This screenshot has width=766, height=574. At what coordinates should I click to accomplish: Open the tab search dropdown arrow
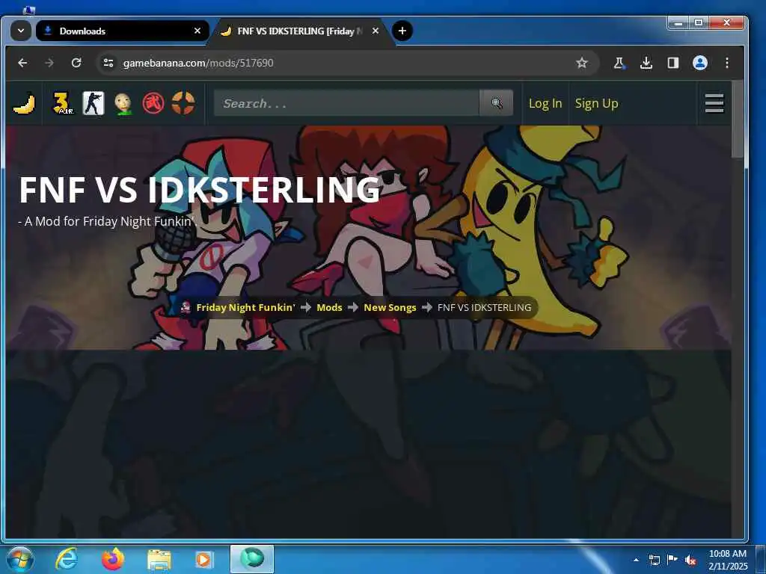[20, 31]
